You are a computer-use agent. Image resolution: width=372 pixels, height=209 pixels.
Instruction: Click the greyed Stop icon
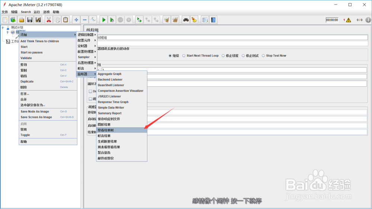120,20
